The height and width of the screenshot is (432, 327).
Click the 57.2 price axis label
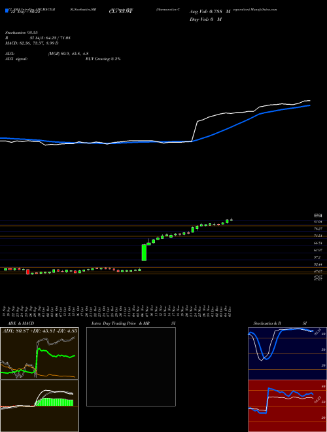pos(317,257)
